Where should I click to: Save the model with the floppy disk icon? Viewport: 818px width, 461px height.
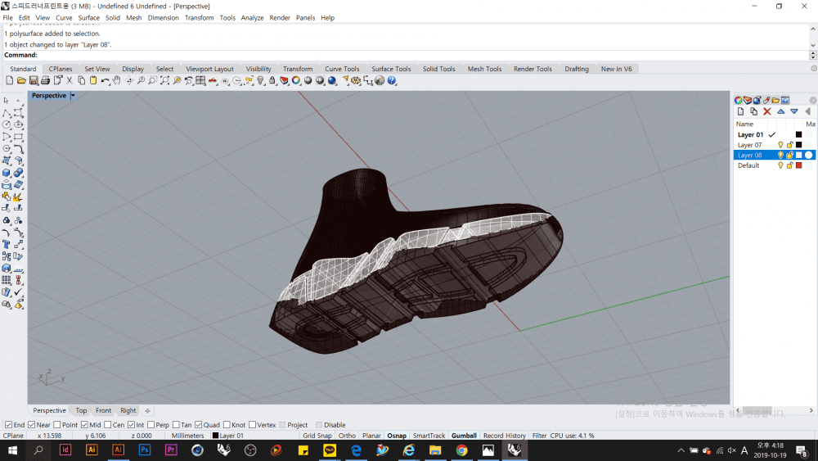click(x=34, y=80)
